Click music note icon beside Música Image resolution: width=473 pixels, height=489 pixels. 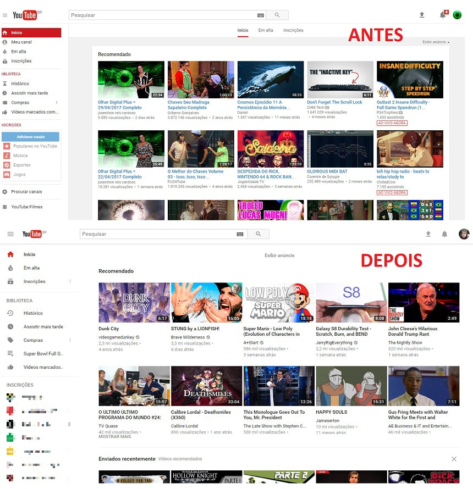tap(7, 155)
